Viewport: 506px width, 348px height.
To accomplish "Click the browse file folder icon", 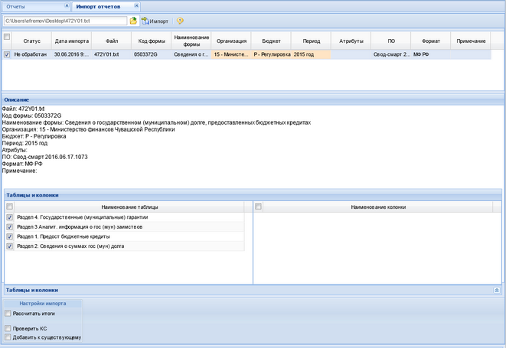I will pyautogui.click(x=133, y=21).
